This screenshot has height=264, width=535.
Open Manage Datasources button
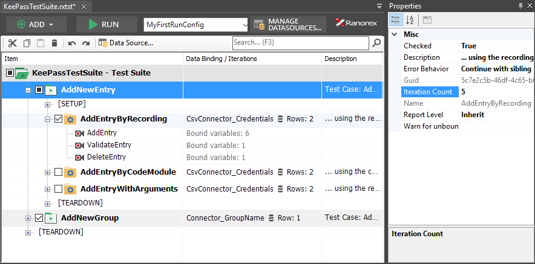coord(288,25)
